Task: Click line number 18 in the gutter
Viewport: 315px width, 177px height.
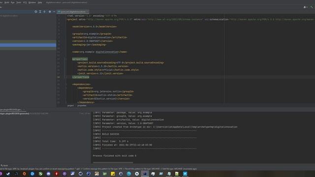Action: tap(59, 77)
